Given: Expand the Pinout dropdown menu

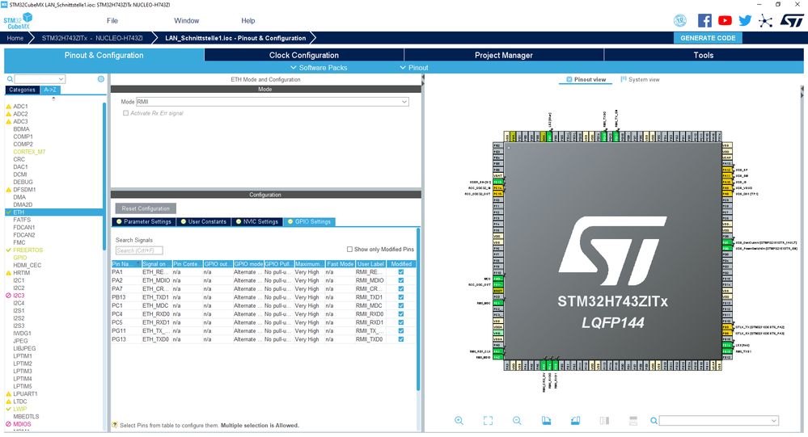Looking at the screenshot, I should click(x=414, y=67).
